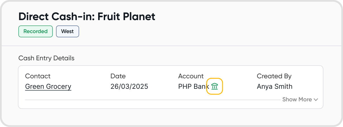Click the green bank icon beside PHP Bank

click(214, 86)
